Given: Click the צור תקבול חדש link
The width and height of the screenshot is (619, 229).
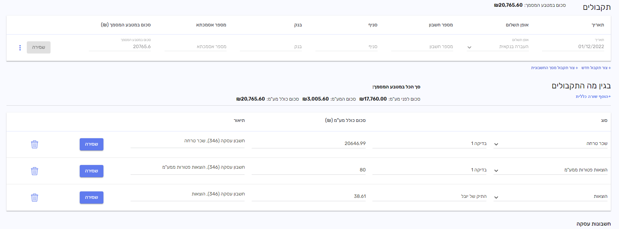Looking at the screenshot, I should click(596, 68).
